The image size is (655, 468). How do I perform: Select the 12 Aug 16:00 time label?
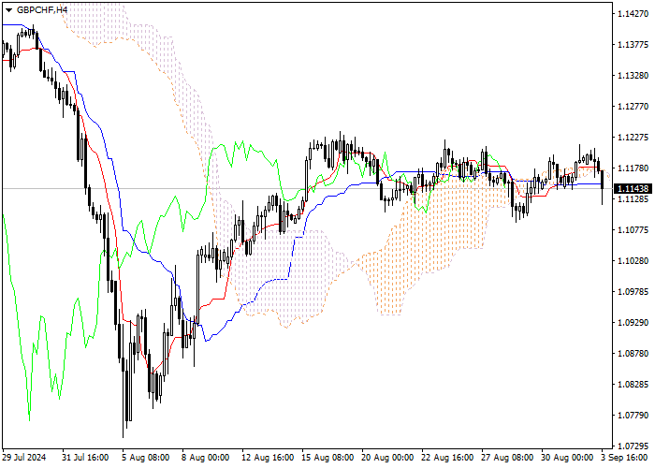(268, 458)
